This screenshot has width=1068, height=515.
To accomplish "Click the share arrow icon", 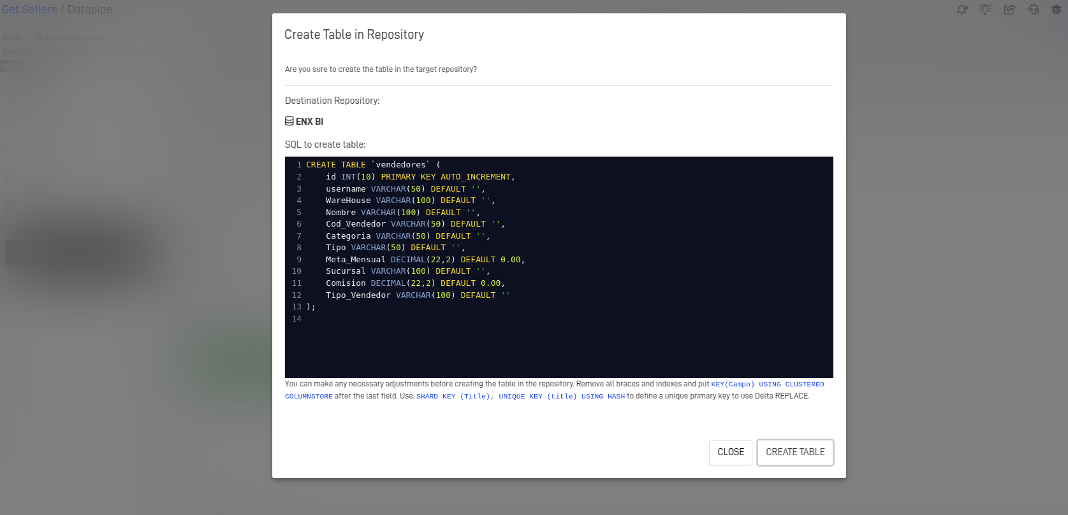I will 1009,10.
